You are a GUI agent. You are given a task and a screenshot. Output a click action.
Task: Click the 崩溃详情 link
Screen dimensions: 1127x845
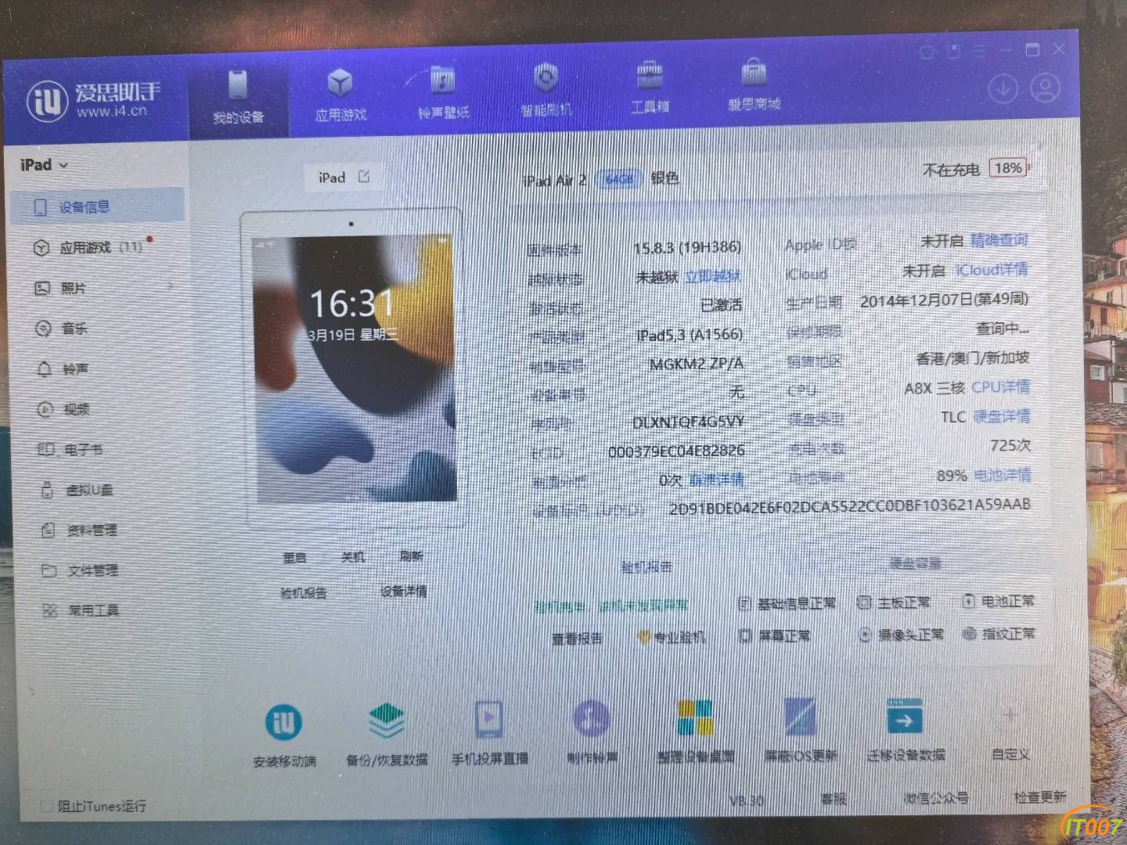[x=716, y=480]
